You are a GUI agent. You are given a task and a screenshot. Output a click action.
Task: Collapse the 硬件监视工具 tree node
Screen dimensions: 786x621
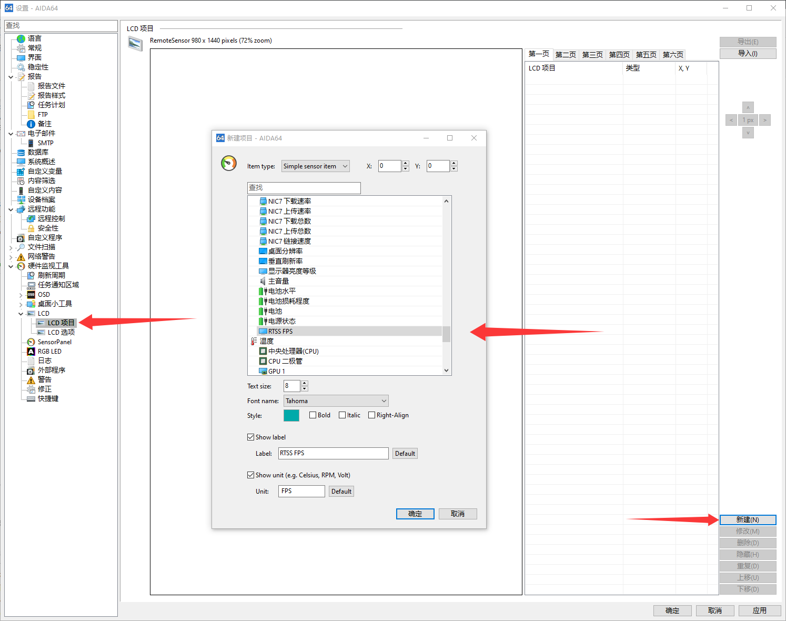tap(11, 266)
